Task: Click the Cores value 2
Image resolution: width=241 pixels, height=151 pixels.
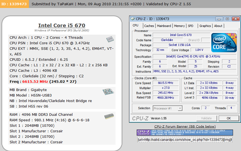Action: (206, 108)
